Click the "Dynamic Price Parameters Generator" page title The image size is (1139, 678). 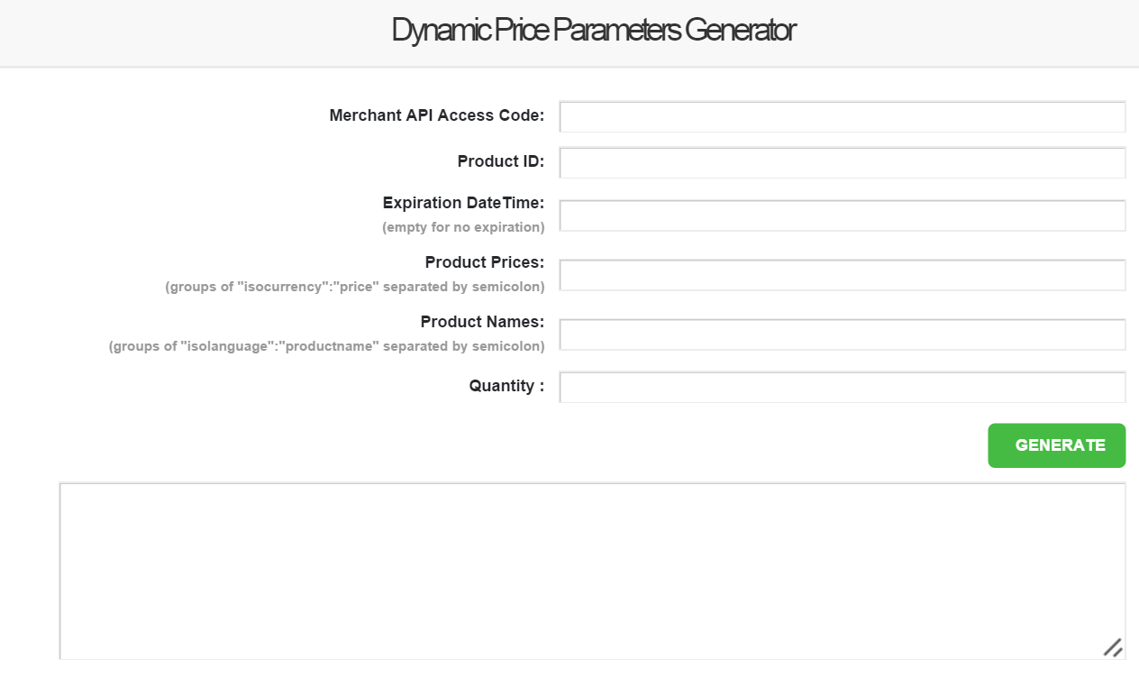tap(594, 31)
